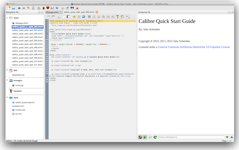Image resolution: width=239 pixels, height=150 pixels.
Task: Open the block format dropdown in editor toolbar
Action: [128, 17]
